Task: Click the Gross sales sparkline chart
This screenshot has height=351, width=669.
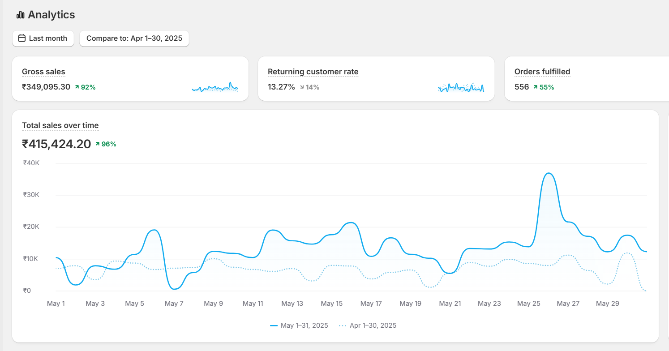Action: pos(215,87)
